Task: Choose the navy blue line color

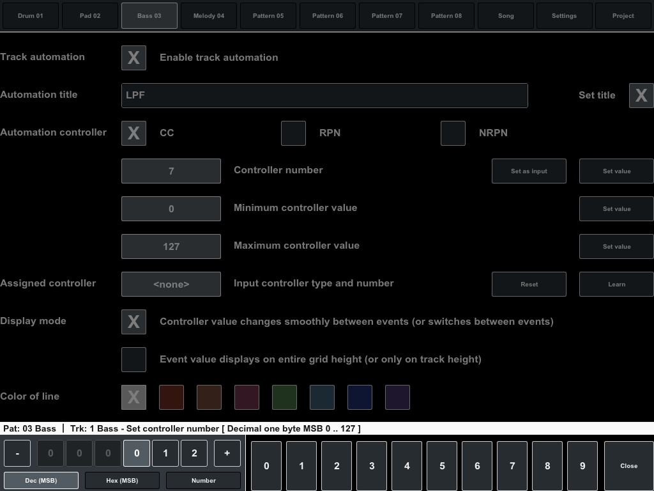Action: [360, 397]
